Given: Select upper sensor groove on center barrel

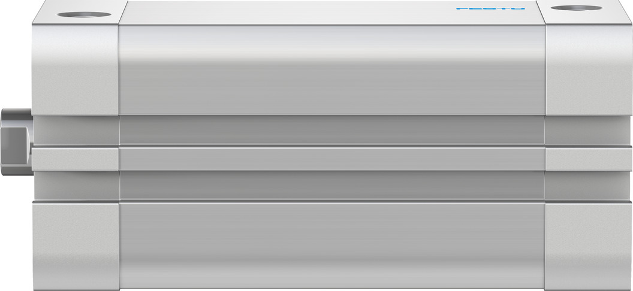Looking at the screenshot, I should pos(332,130).
